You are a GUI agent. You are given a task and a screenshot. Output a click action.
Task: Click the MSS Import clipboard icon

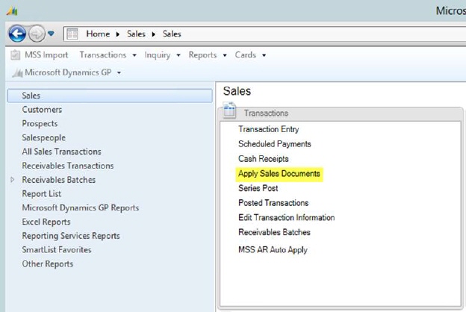coord(17,55)
